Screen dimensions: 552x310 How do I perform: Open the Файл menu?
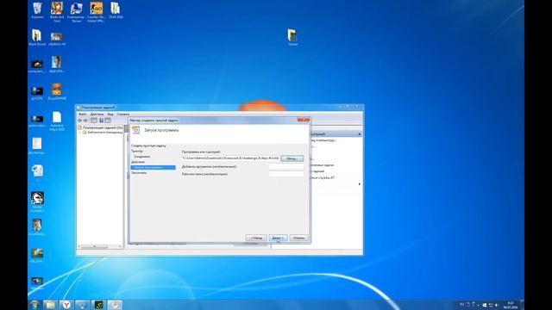(x=83, y=115)
